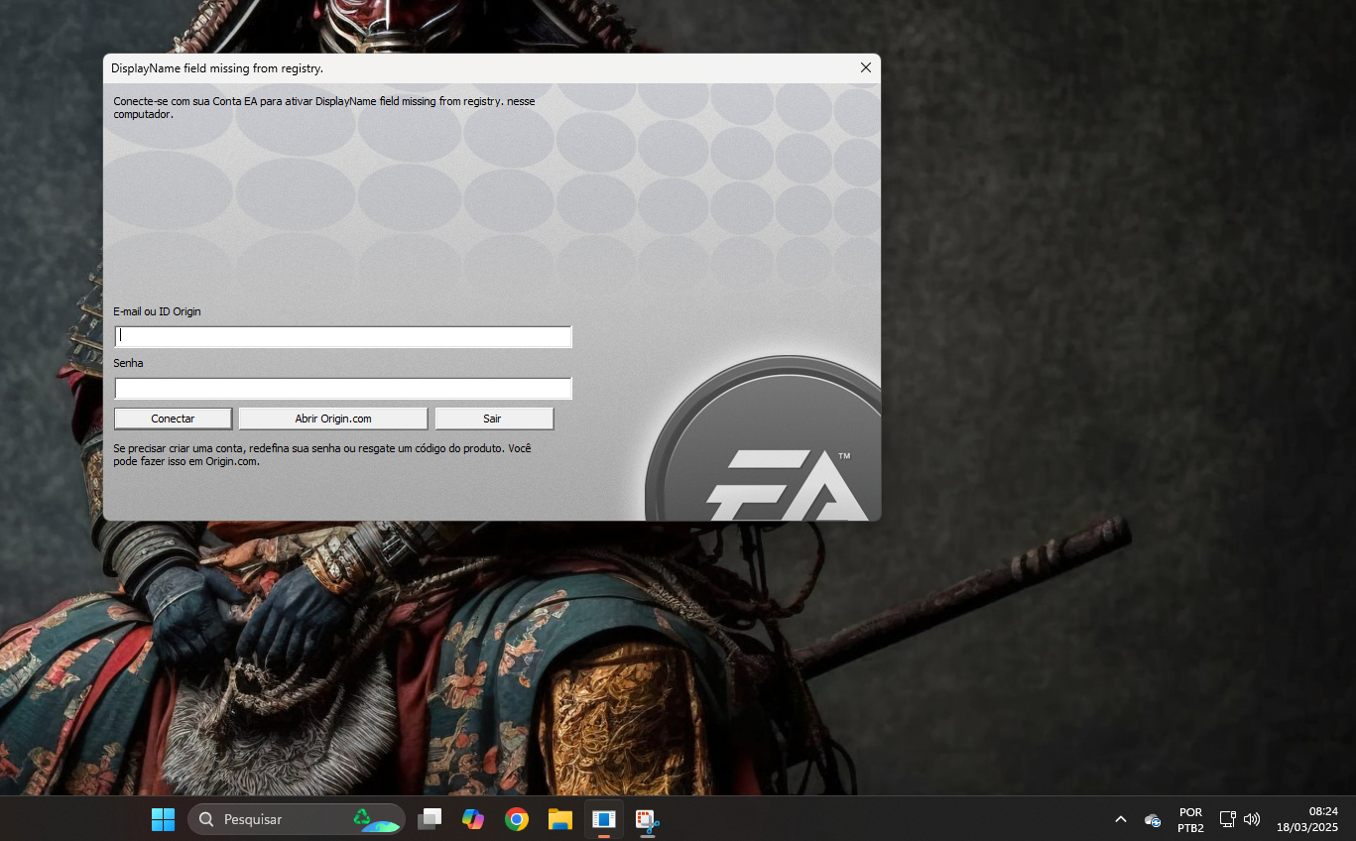Open the POR PTB2 keyboard language switcher
This screenshot has height=841, width=1356.
[x=1190, y=819]
